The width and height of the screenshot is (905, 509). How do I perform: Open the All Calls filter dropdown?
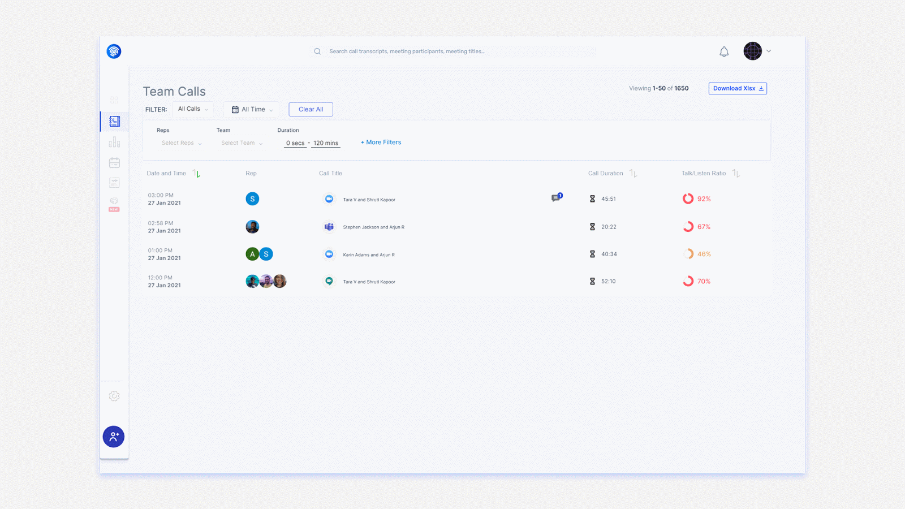193,109
